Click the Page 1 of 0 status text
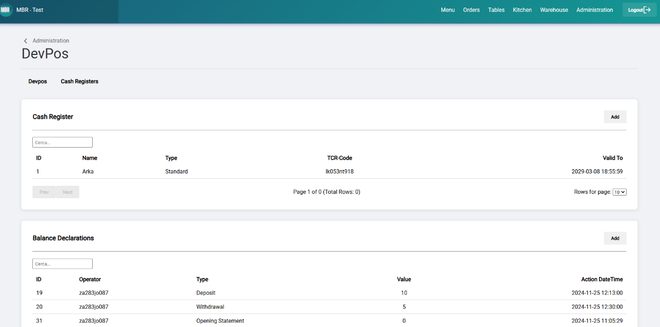Image resolution: width=660 pixels, height=327 pixels. [x=326, y=192]
